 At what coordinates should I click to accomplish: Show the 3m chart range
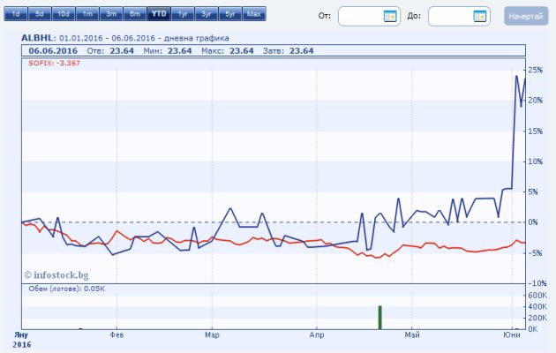click(x=110, y=15)
